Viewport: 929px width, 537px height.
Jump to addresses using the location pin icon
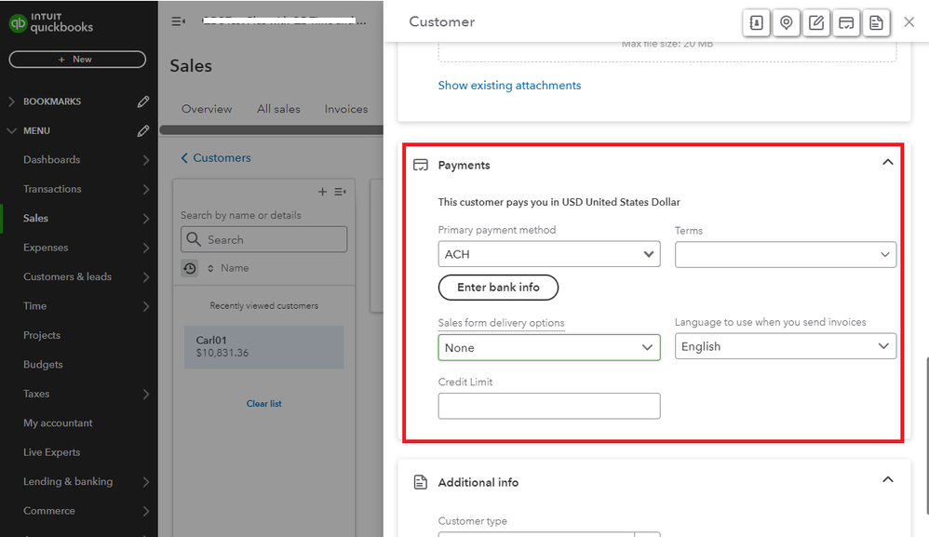coord(786,22)
